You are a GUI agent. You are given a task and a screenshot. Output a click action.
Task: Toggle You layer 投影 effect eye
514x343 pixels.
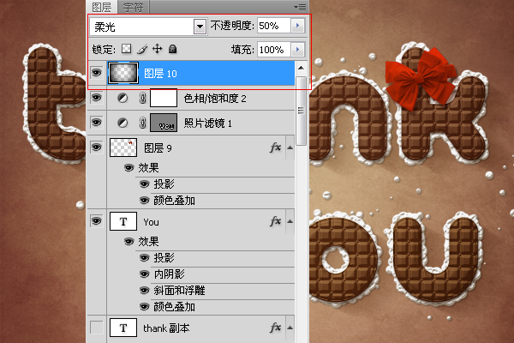tap(144, 257)
